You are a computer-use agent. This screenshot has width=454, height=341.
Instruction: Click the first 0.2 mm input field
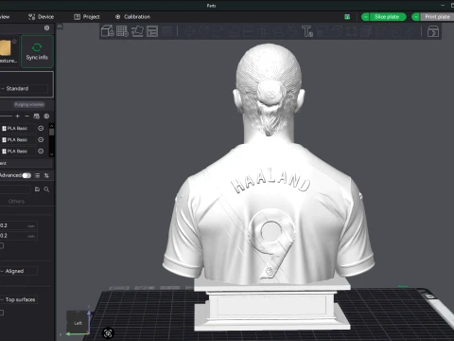pos(18,225)
